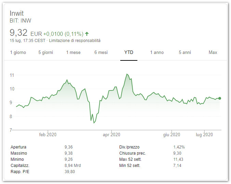Image resolution: width=231 pixels, height=184 pixels.
Task: Switch to the 1 giorno tab
Action: pyautogui.click(x=18, y=53)
